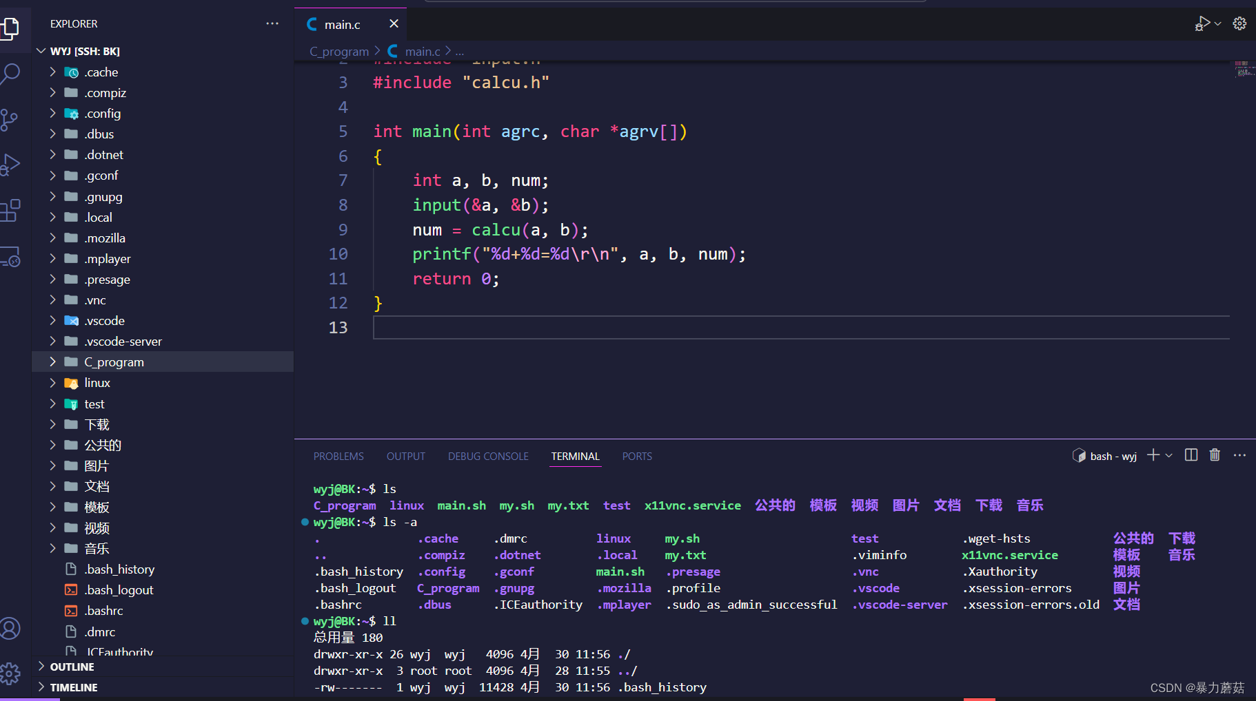
Task: Open the Extensions view
Action: pyautogui.click(x=10, y=211)
